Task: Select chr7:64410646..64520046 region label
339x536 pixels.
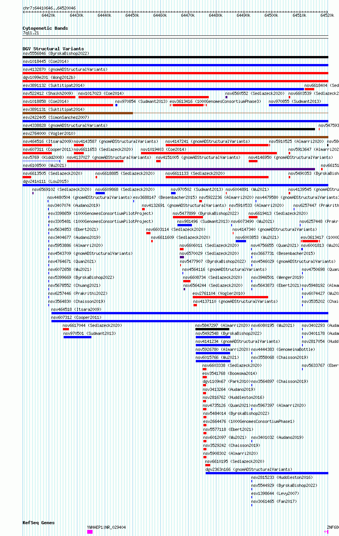Action: 49,8
